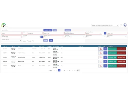Click the Edit button next to Advance Search
The width and height of the screenshot is (128, 96).
click(x=55, y=30)
